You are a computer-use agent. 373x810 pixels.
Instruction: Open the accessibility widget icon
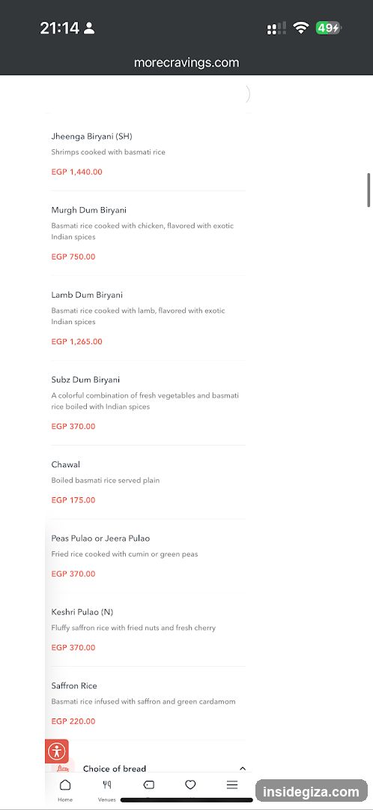pyautogui.click(x=57, y=751)
